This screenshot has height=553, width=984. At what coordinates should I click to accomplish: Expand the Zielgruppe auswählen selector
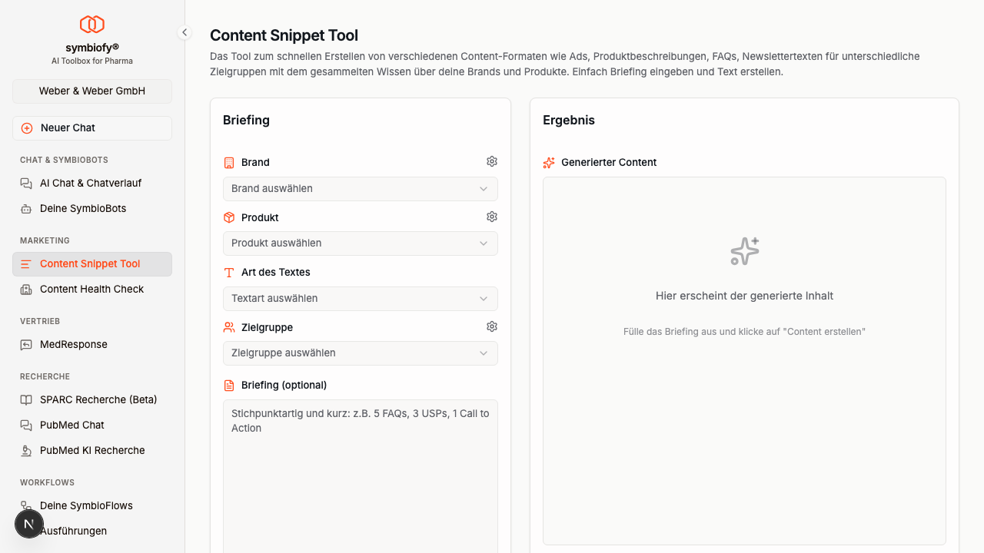[360, 353]
